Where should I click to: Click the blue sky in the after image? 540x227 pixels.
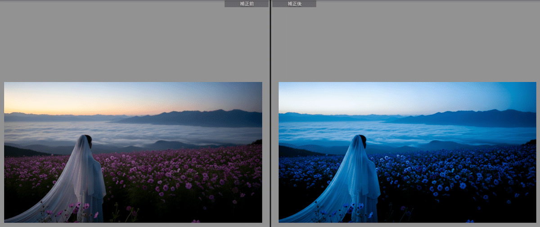[x=405, y=97]
